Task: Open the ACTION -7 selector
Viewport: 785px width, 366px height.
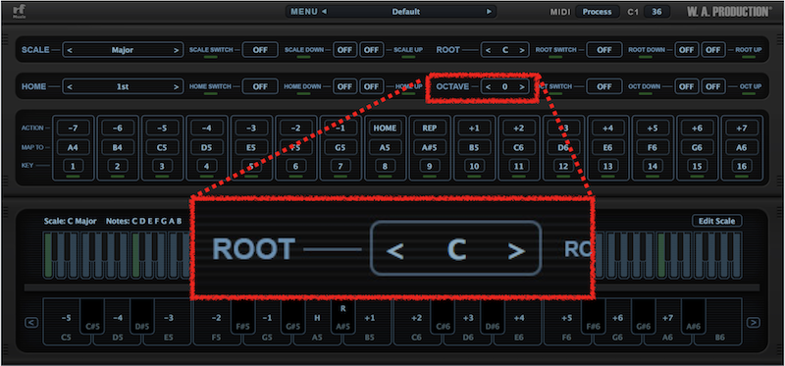Action: coord(74,128)
